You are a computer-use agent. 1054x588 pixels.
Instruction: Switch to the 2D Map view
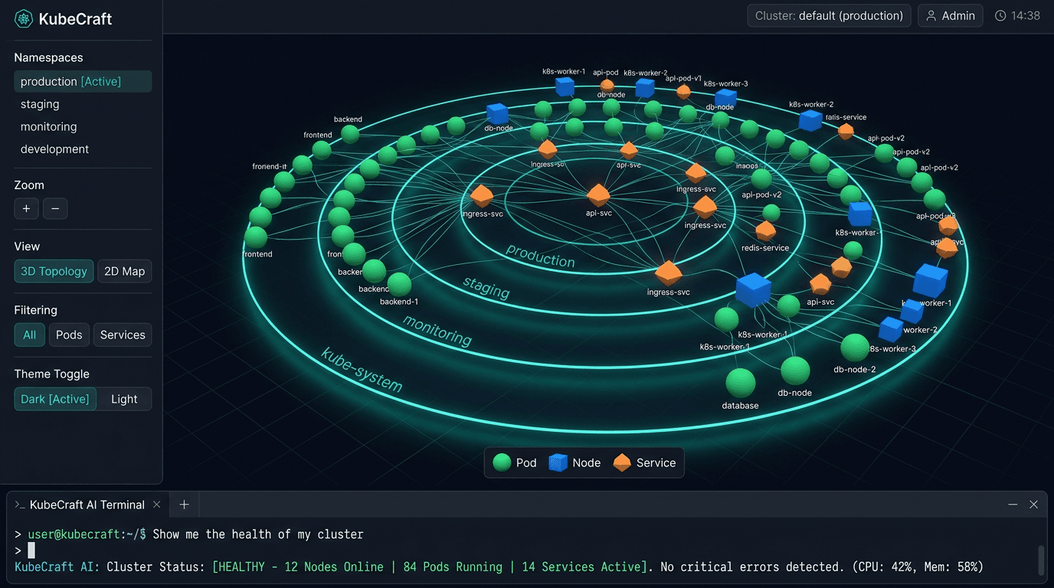[124, 271]
